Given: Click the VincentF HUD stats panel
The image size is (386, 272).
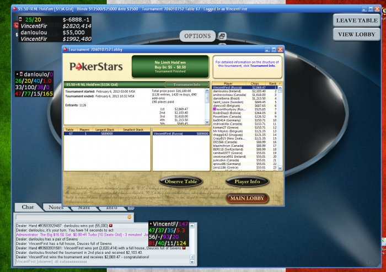Looking at the screenshot, I should (169, 233).
